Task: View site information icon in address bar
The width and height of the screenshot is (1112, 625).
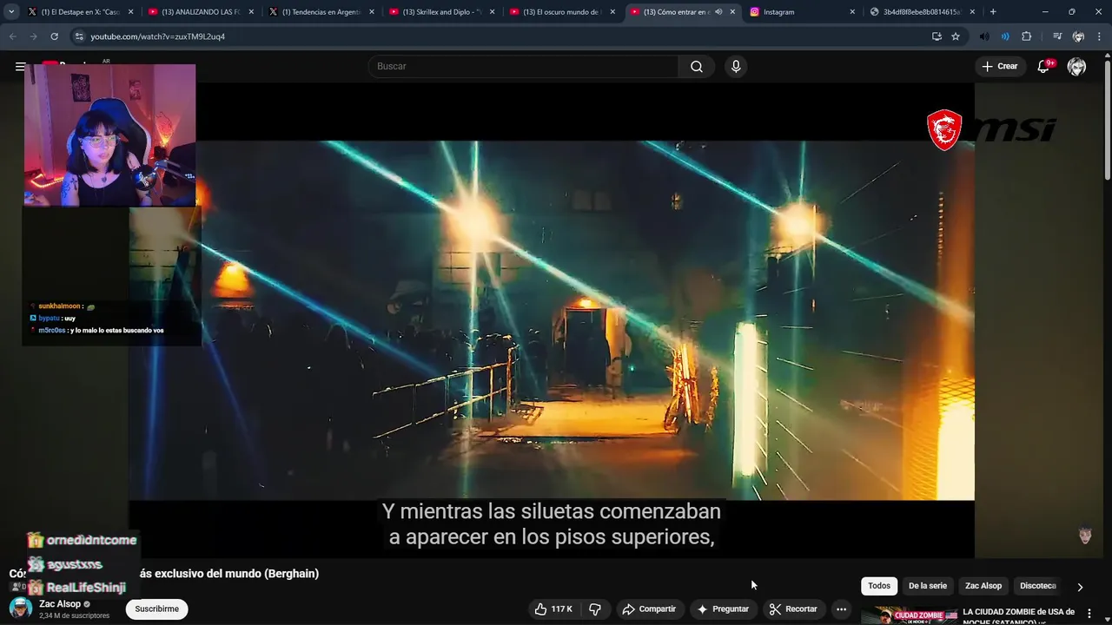Action: (79, 36)
